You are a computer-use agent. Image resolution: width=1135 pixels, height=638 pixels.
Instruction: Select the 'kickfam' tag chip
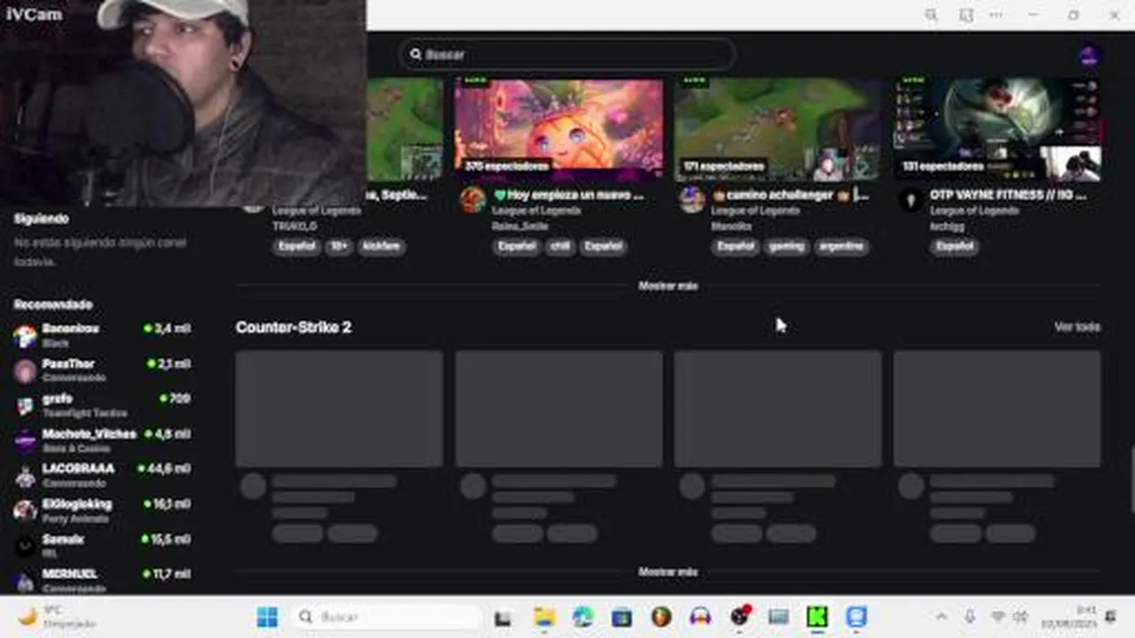[381, 246]
